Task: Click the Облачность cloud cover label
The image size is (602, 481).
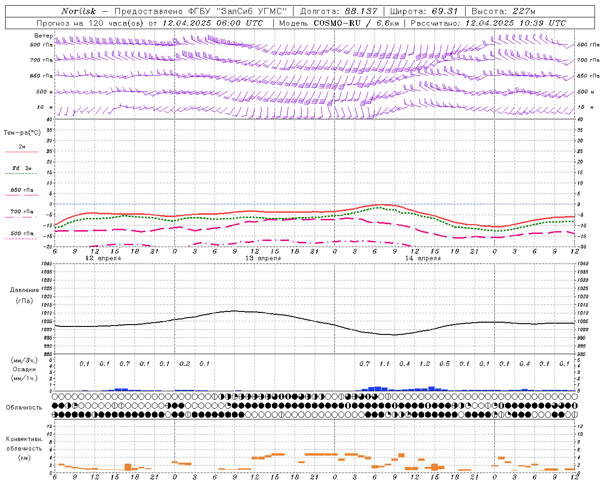Action: click(24, 408)
